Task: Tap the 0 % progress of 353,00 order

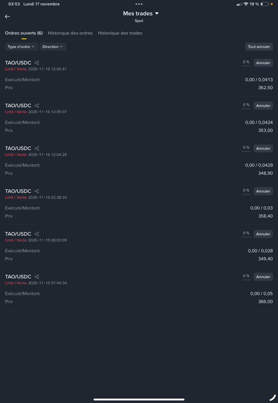Action: [246, 105]
